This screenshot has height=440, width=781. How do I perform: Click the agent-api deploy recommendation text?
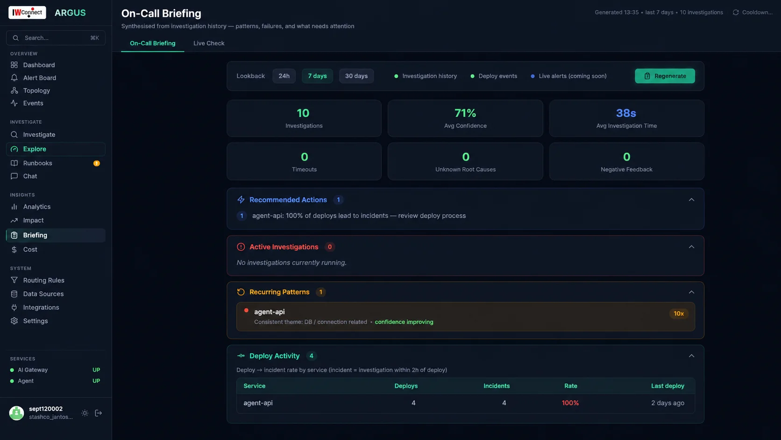[x=359, y=216]
